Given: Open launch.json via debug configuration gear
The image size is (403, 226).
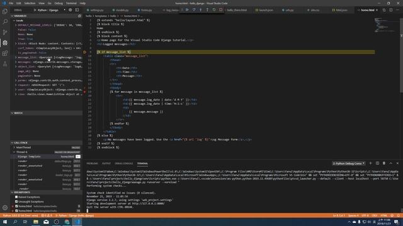Looking at the screenshot, I should tap(70, 10).
